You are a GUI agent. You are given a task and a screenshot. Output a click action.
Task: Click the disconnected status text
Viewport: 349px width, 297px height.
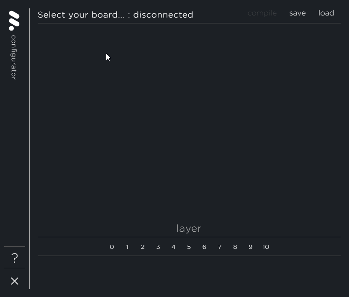pos(163,15)
